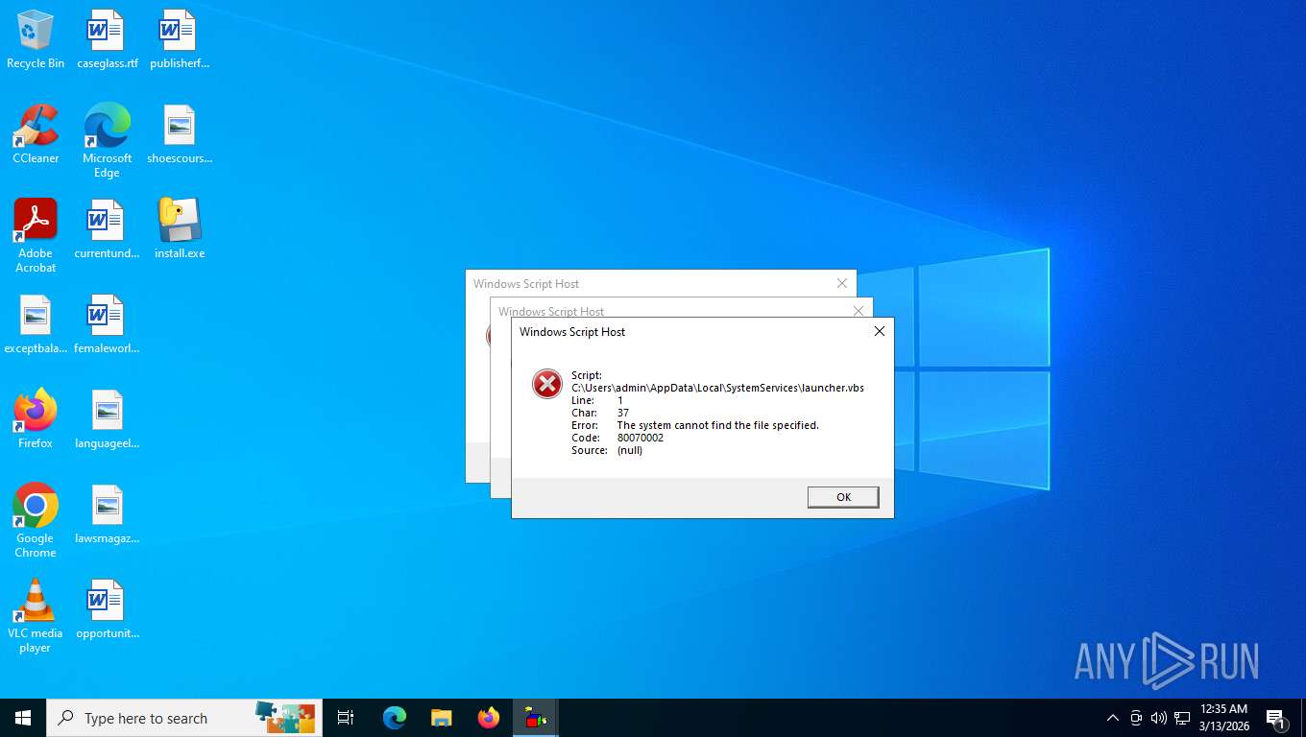The width and height of the screenshot is (1306, 737).
Task: Select the publisherf... Word document icon
Action: tap(180, 39)
